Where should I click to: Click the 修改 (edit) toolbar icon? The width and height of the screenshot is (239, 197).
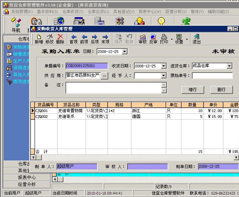[50, 39]
